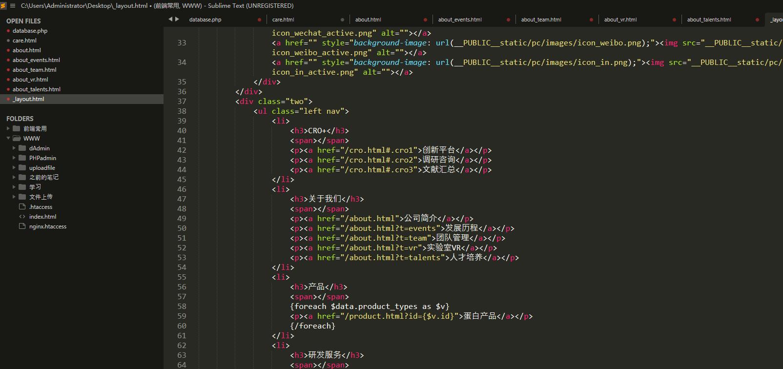
Task: Open nginx.htaccess in the sidebar
Action: point(47,226)
